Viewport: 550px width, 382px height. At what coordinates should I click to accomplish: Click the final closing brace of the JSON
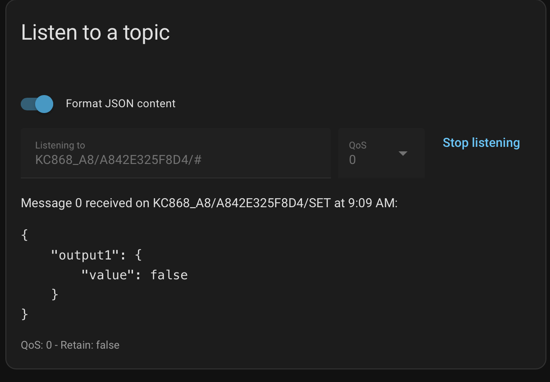25,314
